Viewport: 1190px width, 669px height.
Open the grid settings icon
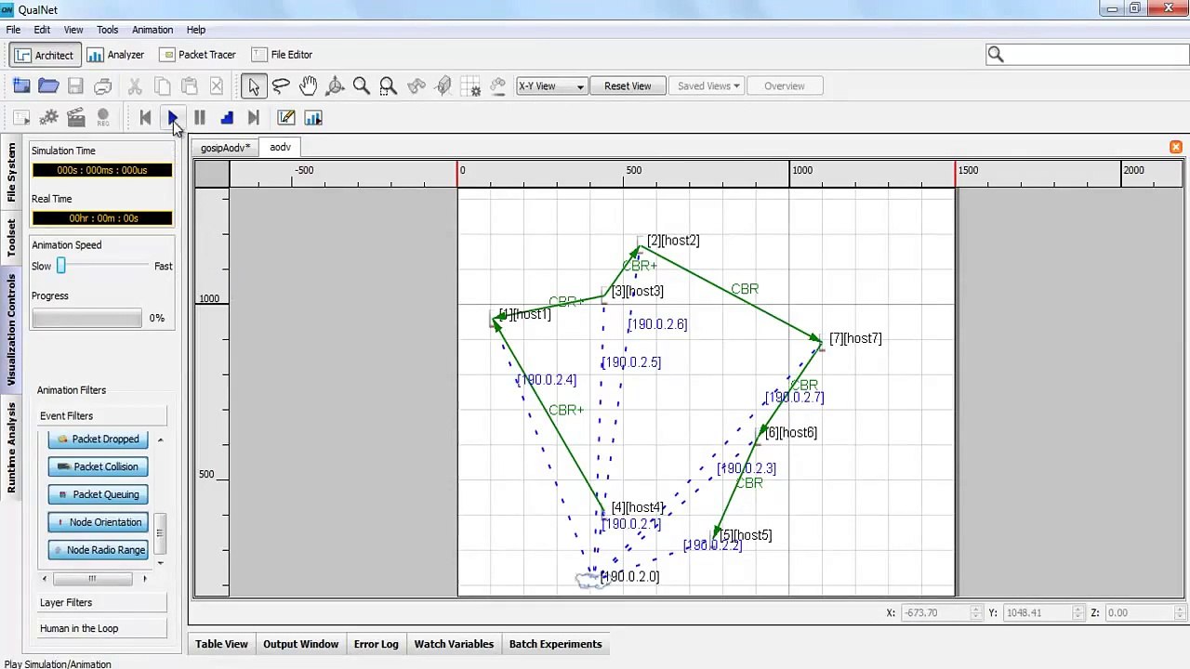click(x=471, y=86)
